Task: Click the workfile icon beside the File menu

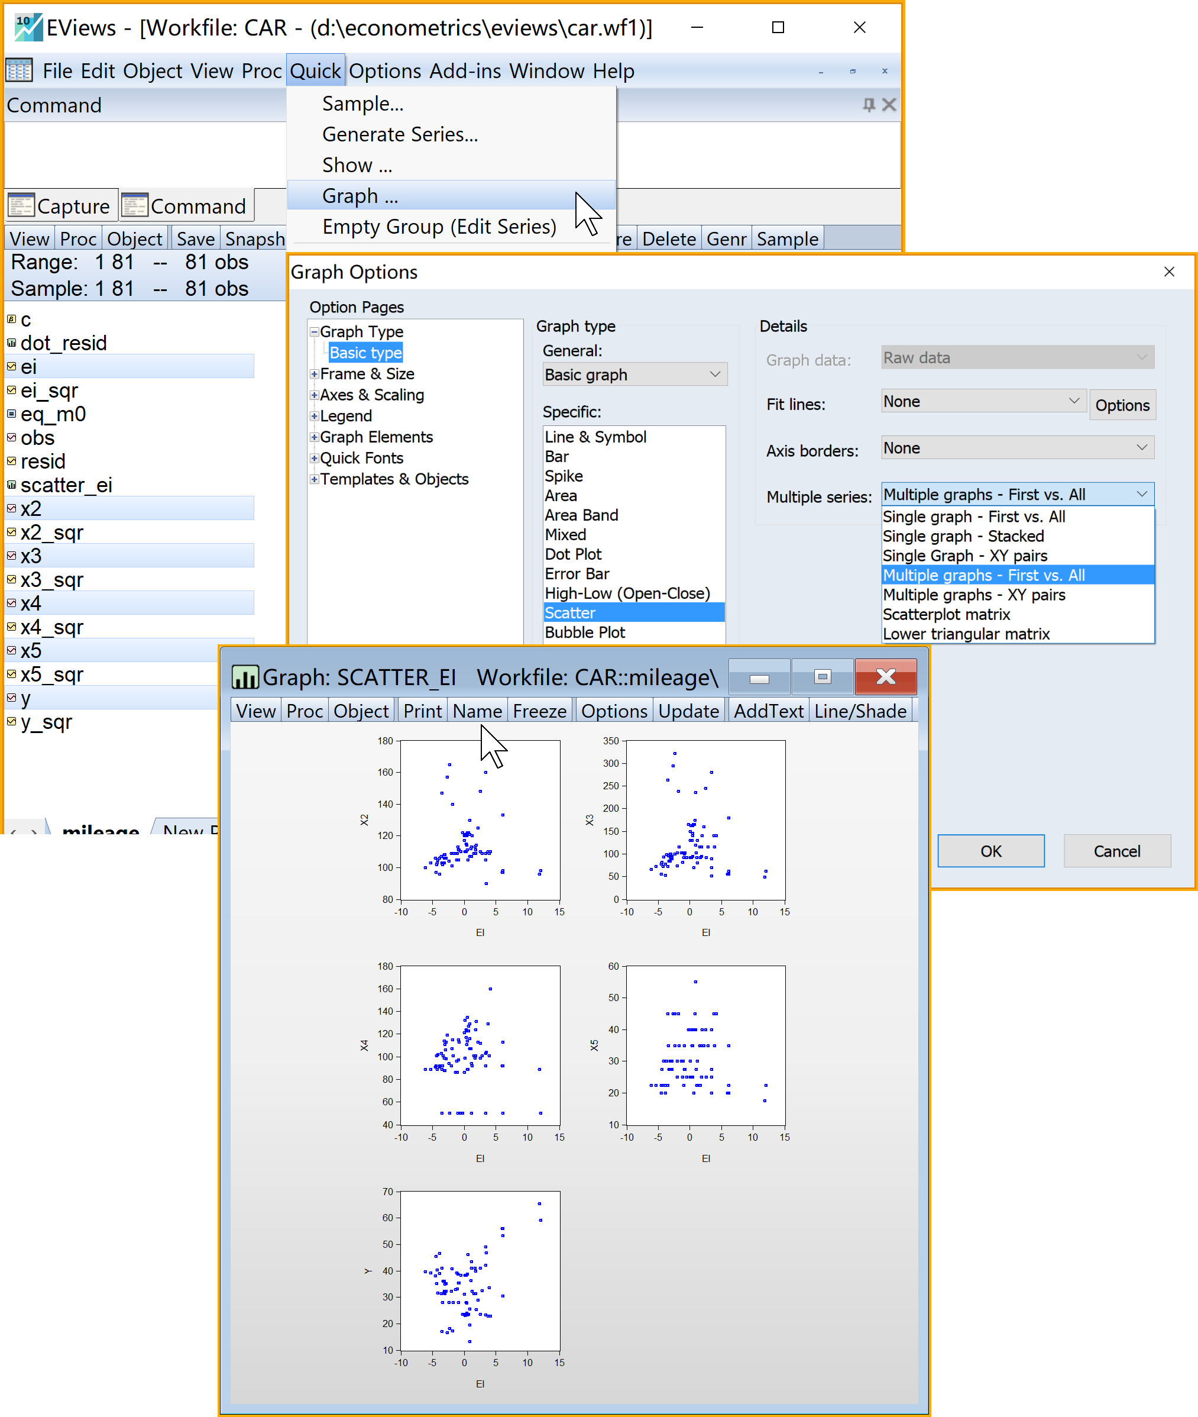Action: coord(19,70)
